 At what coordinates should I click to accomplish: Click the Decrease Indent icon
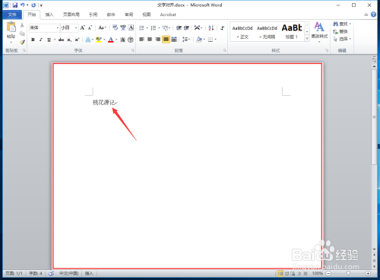coord(179,27)
